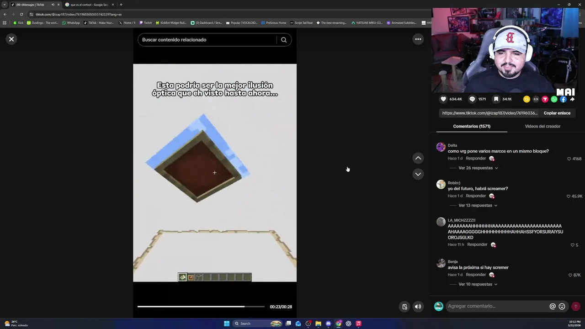Image resolution: width=585 pixels, height=329 pixels.
Task: Open tab search dropdown arrow
Action: [x=5, y=5]
